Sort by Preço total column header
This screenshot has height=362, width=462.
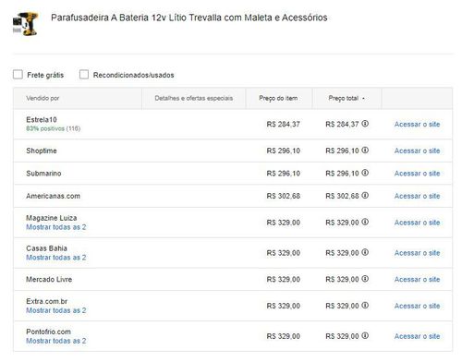click(x=346, y=98)
